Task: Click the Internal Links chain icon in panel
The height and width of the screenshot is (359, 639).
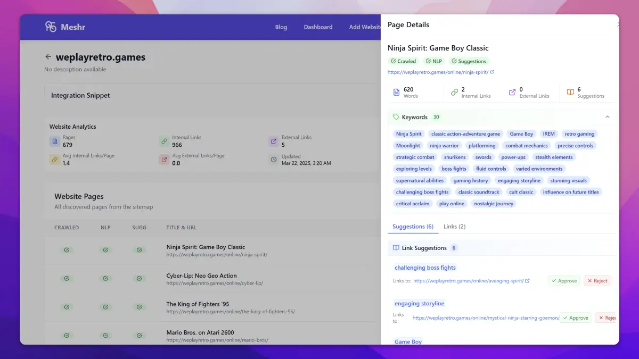Action: pos(454,93)
